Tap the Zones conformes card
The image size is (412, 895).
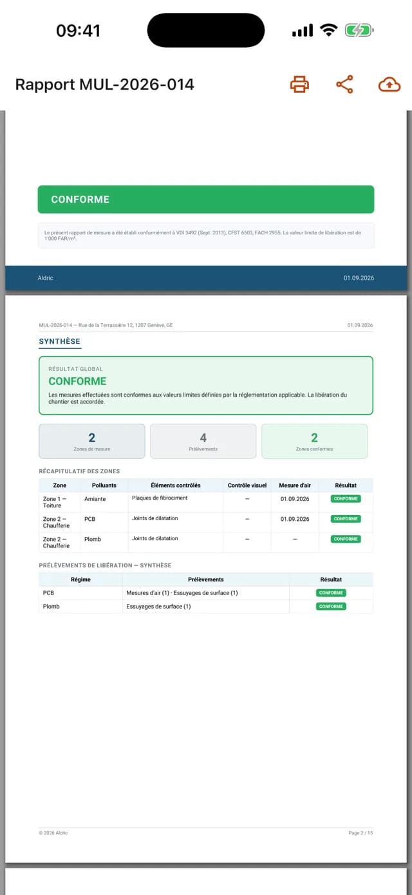(x=315, y=441)
